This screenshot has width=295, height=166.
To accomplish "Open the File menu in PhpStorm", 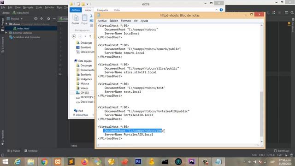I will [3, 7].
